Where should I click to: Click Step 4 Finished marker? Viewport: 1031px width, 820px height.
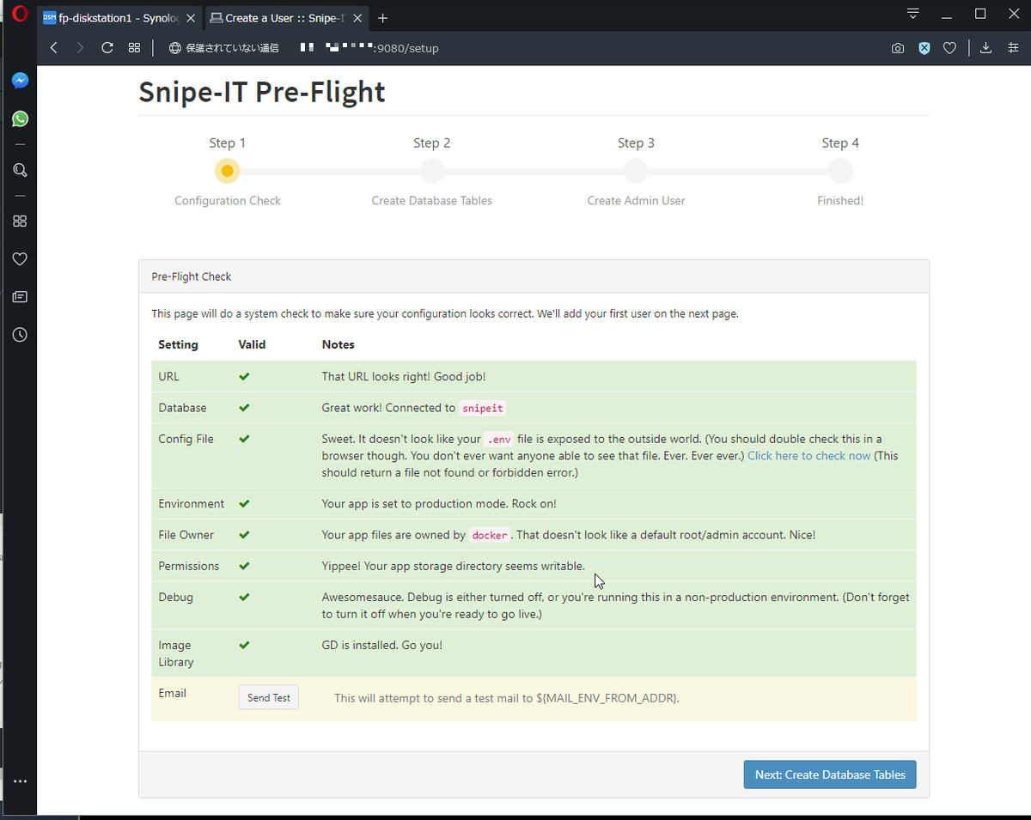coord(840,171)
